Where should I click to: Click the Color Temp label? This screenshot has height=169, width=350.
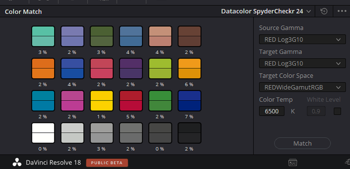276,100
